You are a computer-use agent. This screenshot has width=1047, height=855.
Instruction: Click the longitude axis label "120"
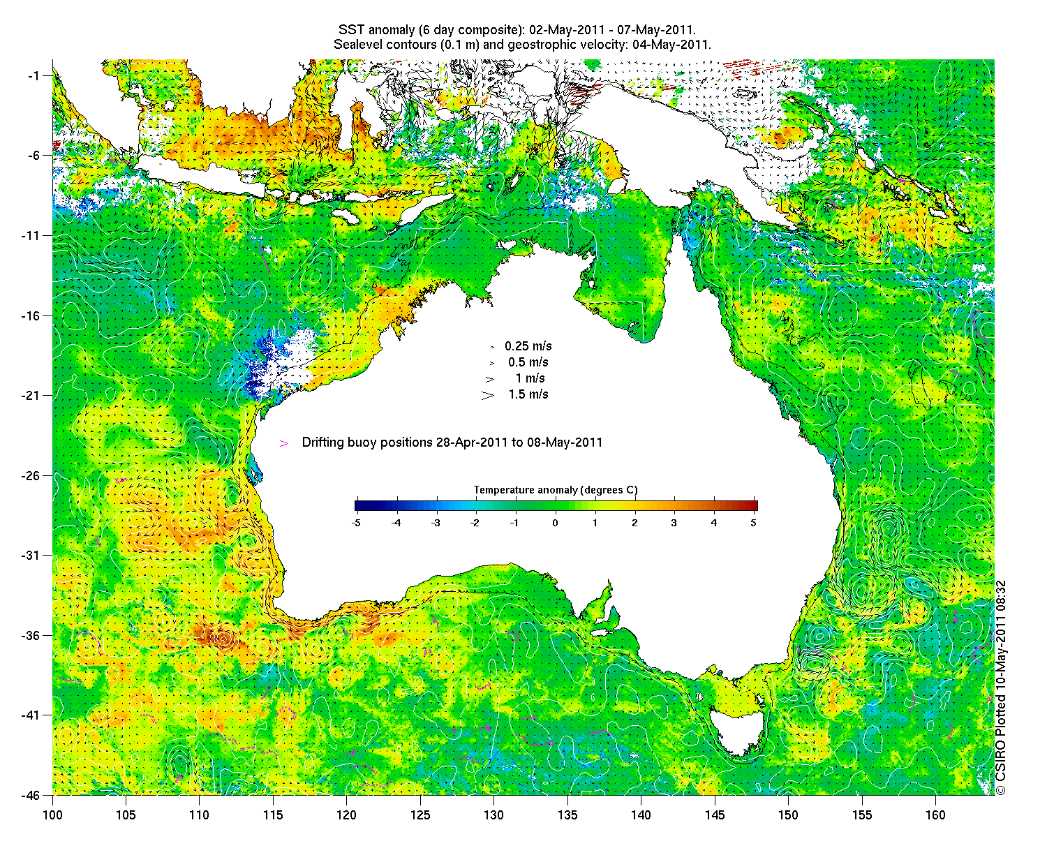pos(346,815)
